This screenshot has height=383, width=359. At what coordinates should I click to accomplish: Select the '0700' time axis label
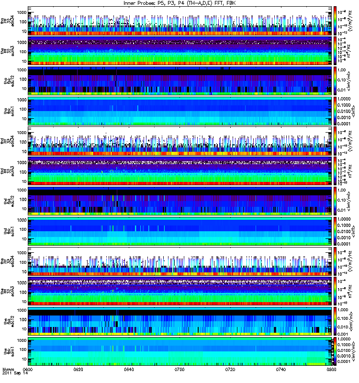[179, 370]
